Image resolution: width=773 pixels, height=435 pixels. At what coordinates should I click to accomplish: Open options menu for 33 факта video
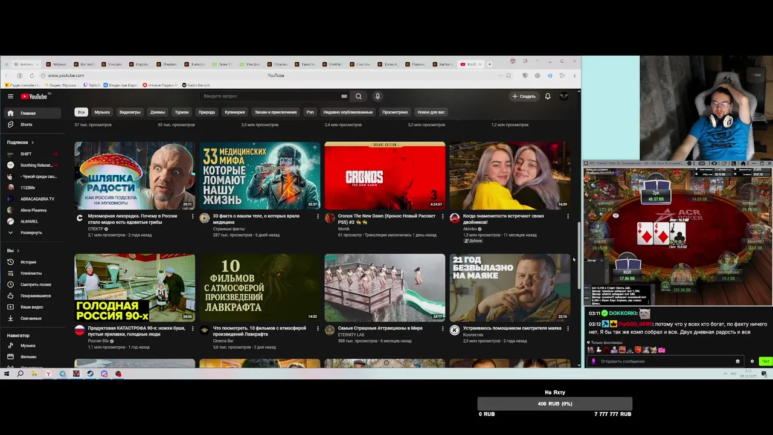pos(318,216)
